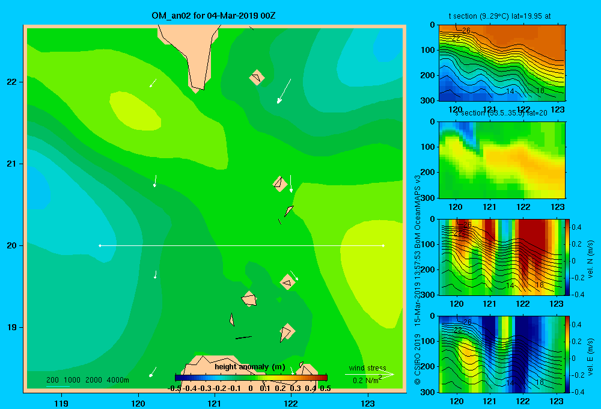The image size is (601, 409).
Task: Click the western endpoint diamond of section line
Action: (100, 245)
